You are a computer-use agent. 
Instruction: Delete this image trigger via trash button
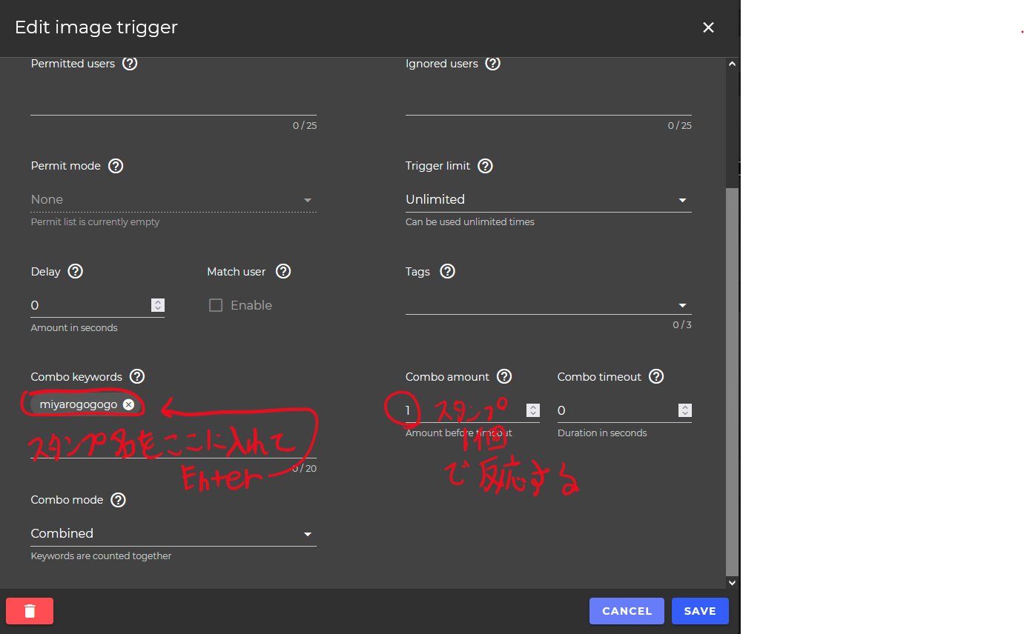[x=30, y=611]
